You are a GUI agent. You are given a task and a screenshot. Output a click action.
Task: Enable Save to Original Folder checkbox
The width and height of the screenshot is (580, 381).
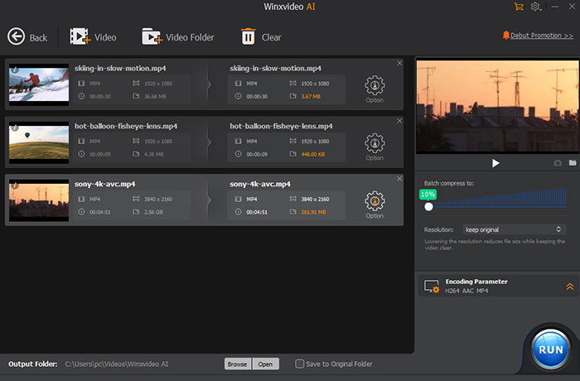(x=299, y=364)
